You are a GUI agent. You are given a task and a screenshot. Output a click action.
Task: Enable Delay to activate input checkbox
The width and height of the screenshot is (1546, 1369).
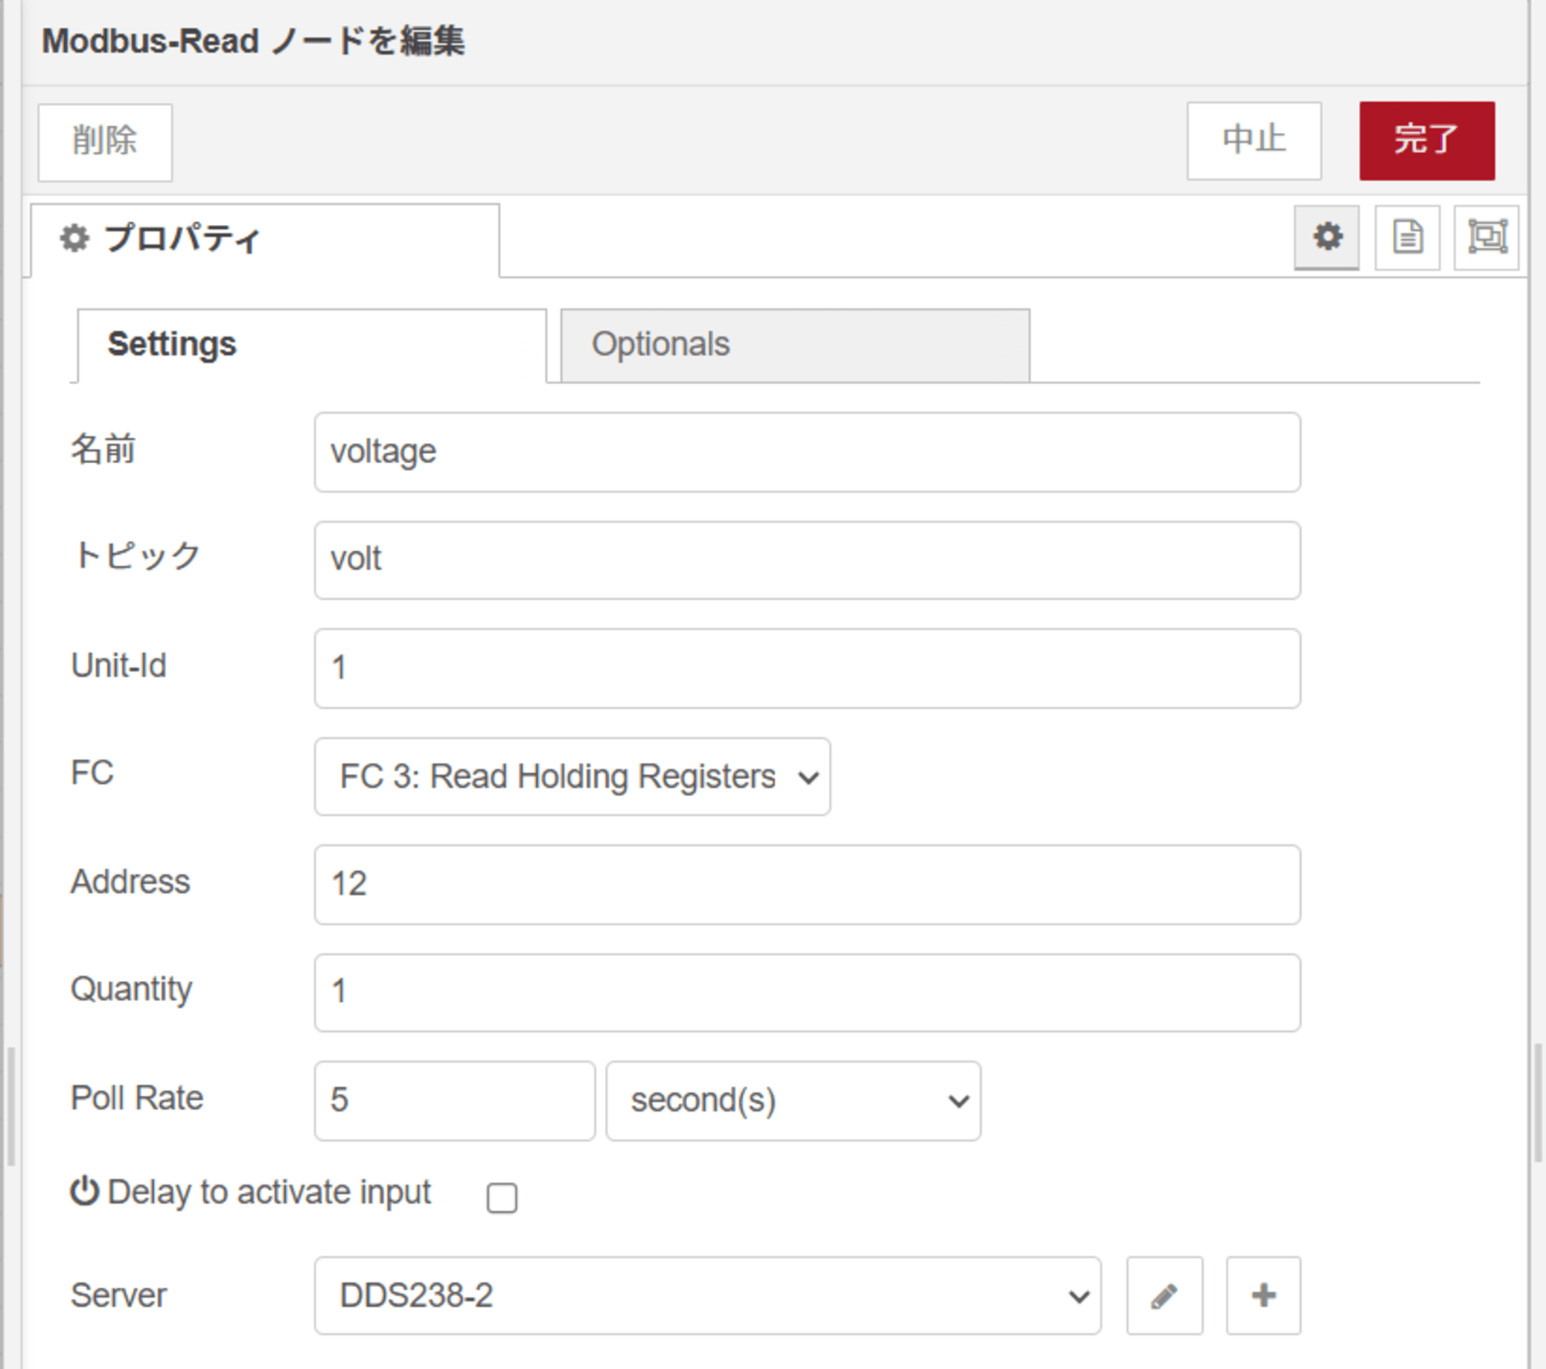502,1198
